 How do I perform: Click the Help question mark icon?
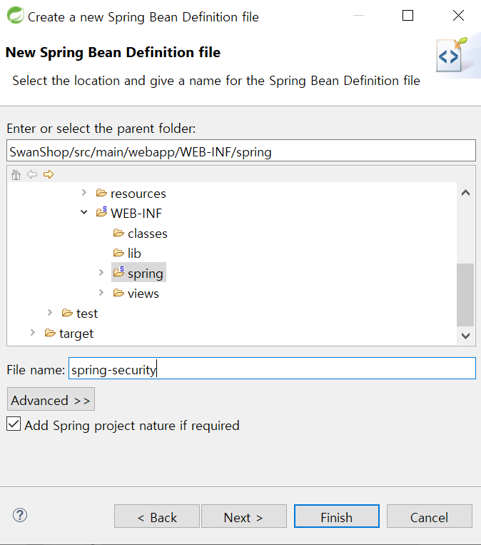point(20,515)
